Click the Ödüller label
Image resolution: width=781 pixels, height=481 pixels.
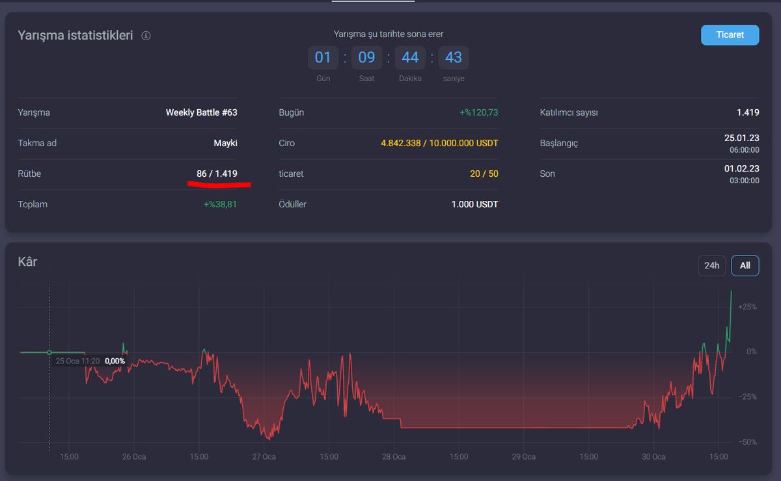click(292, 204)
